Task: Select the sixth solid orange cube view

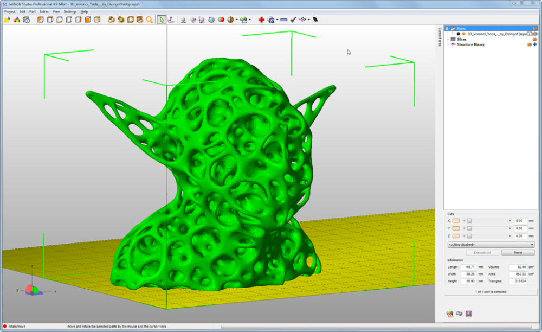Action: 88,20
